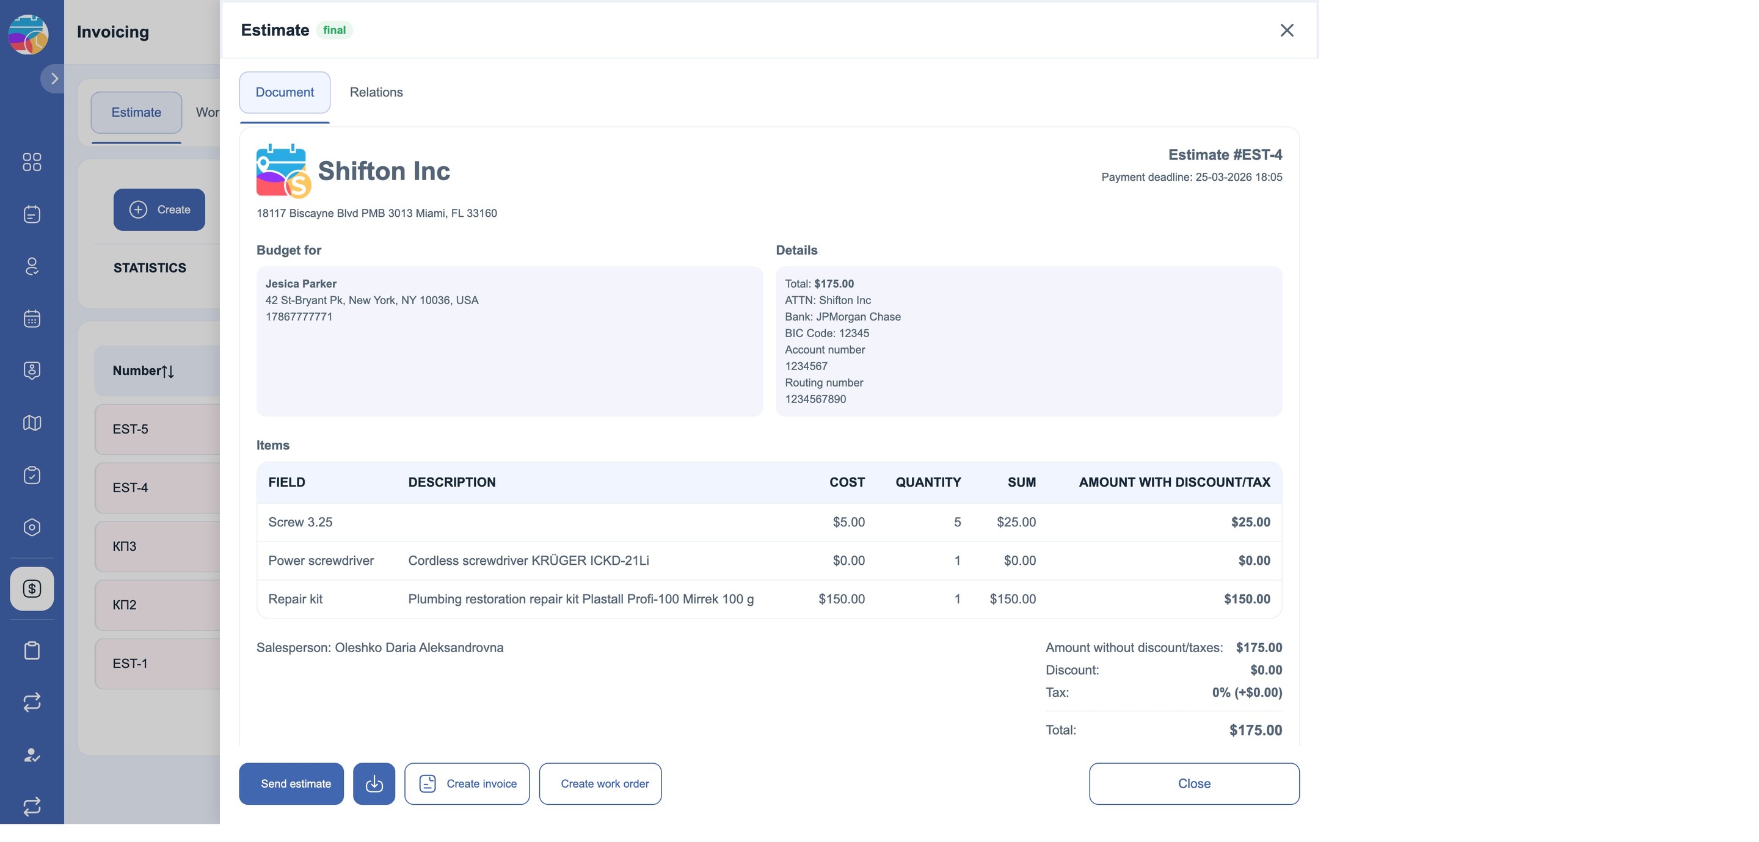Open the clipboard icon below Invoicing

tap(32, 650)
